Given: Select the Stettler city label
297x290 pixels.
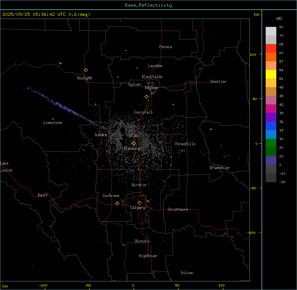Looking at the screenshot, I should (218, 82).
